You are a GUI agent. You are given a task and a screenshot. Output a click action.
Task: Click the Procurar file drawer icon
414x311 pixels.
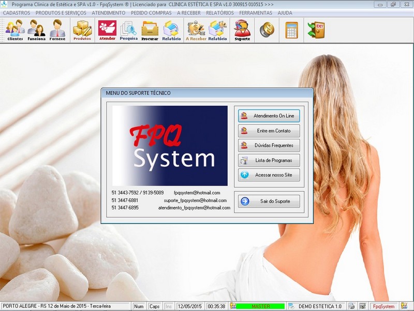[x=150, y=30]
